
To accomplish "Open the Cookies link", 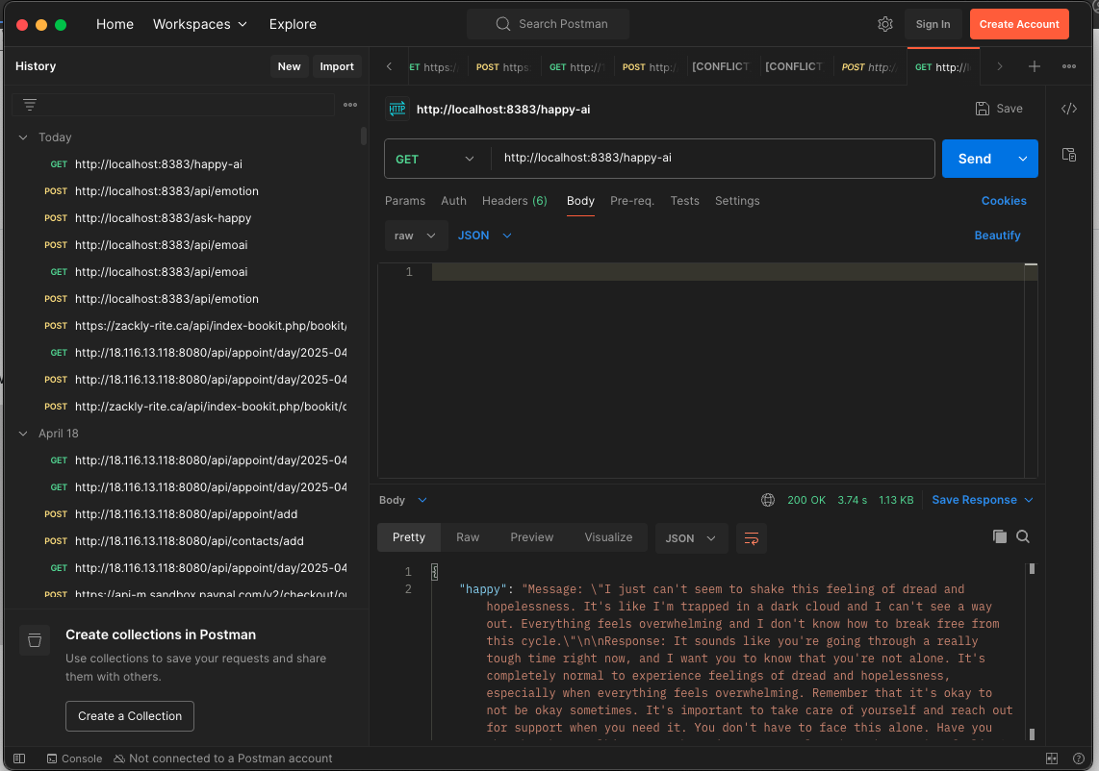I will tap(1004, 201).
